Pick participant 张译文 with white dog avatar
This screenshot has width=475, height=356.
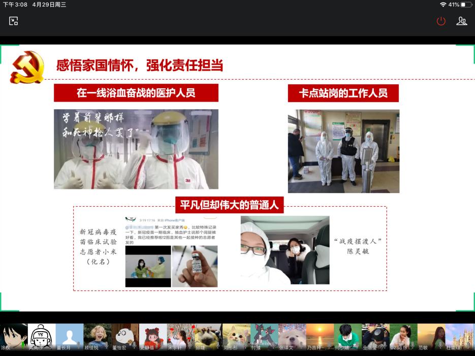(292, 337)
